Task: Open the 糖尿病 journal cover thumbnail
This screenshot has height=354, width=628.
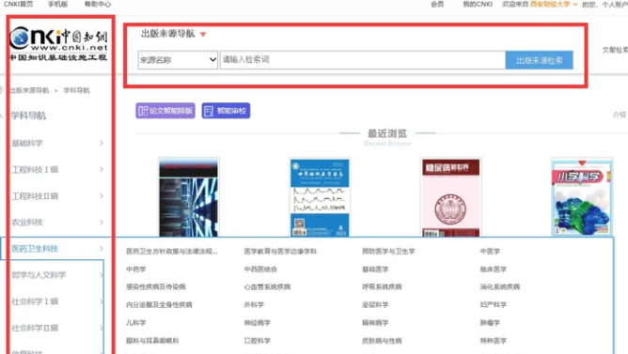Action: coord(450,197)
